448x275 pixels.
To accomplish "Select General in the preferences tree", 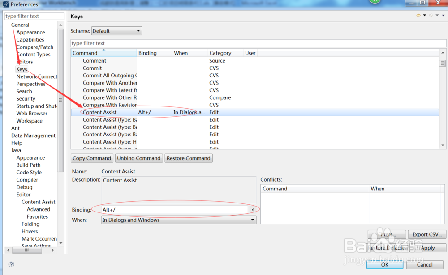I will (x=20, y=25).
